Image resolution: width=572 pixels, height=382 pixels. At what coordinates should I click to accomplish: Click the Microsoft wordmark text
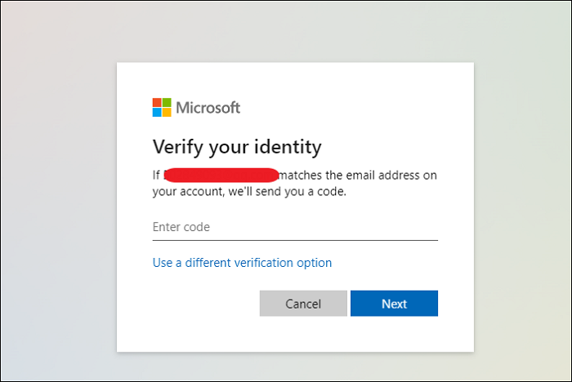pos(208,108)
